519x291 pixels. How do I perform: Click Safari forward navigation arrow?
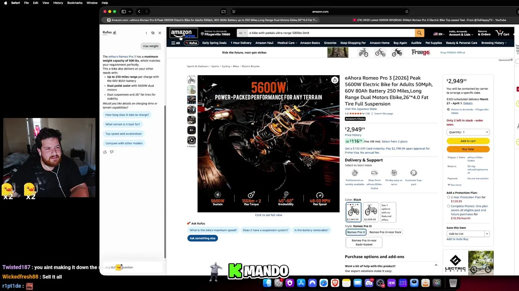coord(146,11)
